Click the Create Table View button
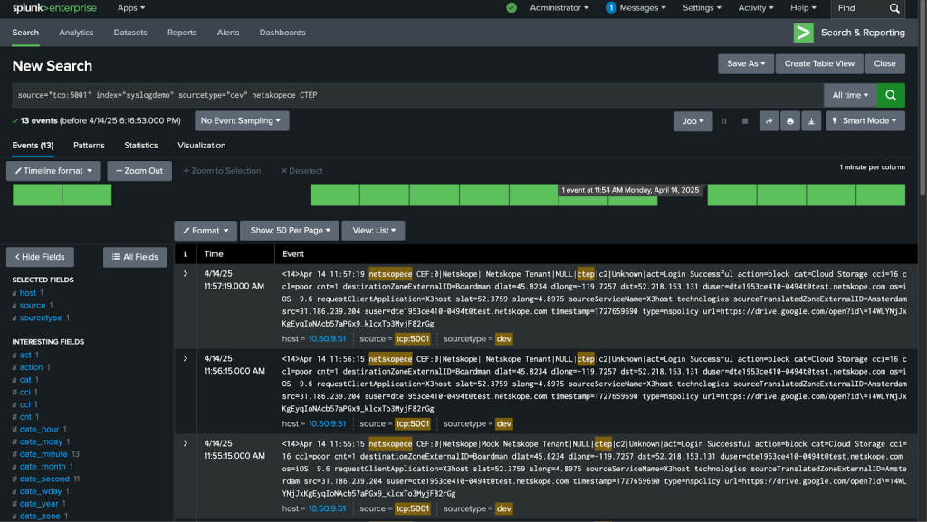This screenshot has width=927, height=522. point(818,63)
